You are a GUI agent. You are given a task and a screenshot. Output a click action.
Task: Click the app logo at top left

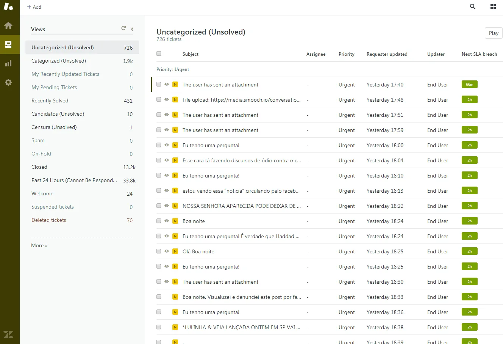tap(8, 6)
